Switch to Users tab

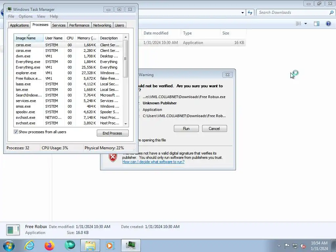[x=119, y=25]
